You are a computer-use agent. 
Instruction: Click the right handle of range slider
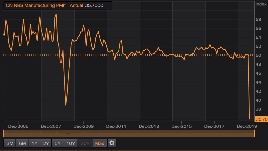255,134
